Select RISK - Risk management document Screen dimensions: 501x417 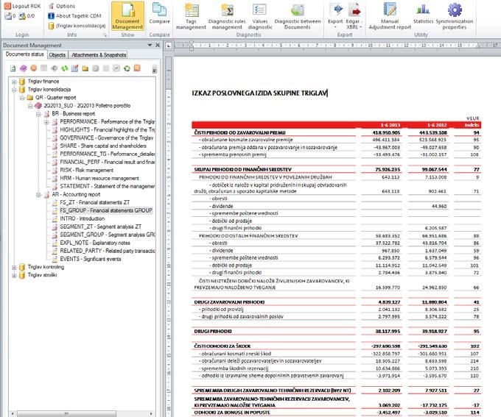(x=87, y=170)
